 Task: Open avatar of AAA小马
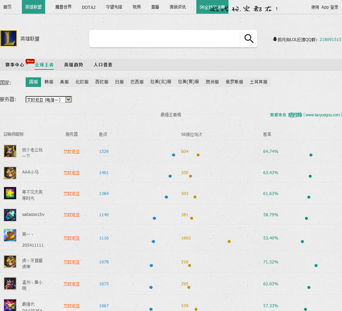tap(10, 173)
